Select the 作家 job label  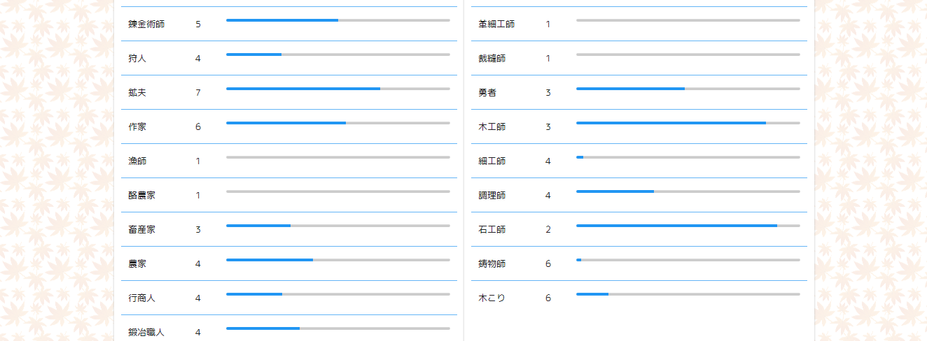(137, 127)
